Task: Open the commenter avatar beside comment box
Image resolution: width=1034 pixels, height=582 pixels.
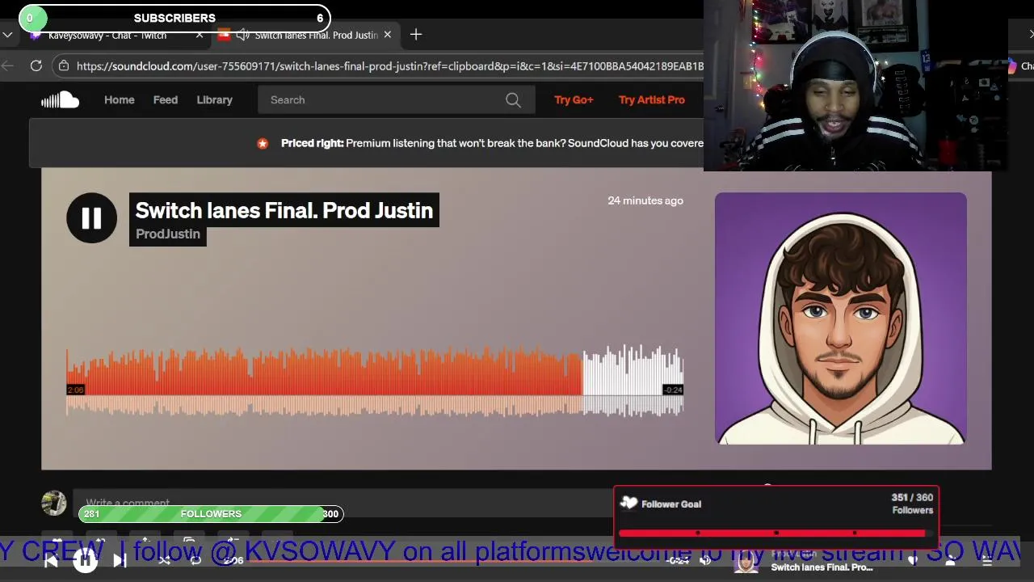Action: pos(54,503)
